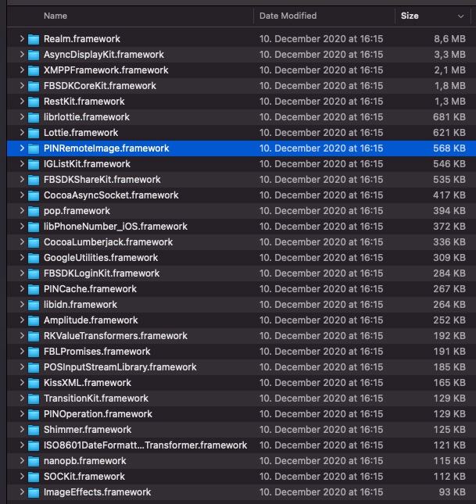This screenshot has height=504, width=476.
Task: Click the PINRemoteImage.framework folder icon
Action: point(34,148)
